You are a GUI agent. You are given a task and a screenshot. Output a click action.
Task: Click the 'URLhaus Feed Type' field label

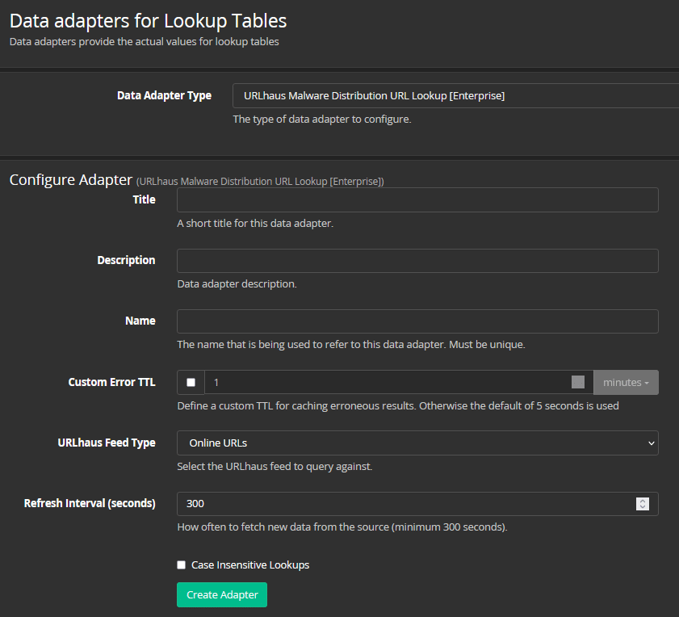tap(107, 443)
